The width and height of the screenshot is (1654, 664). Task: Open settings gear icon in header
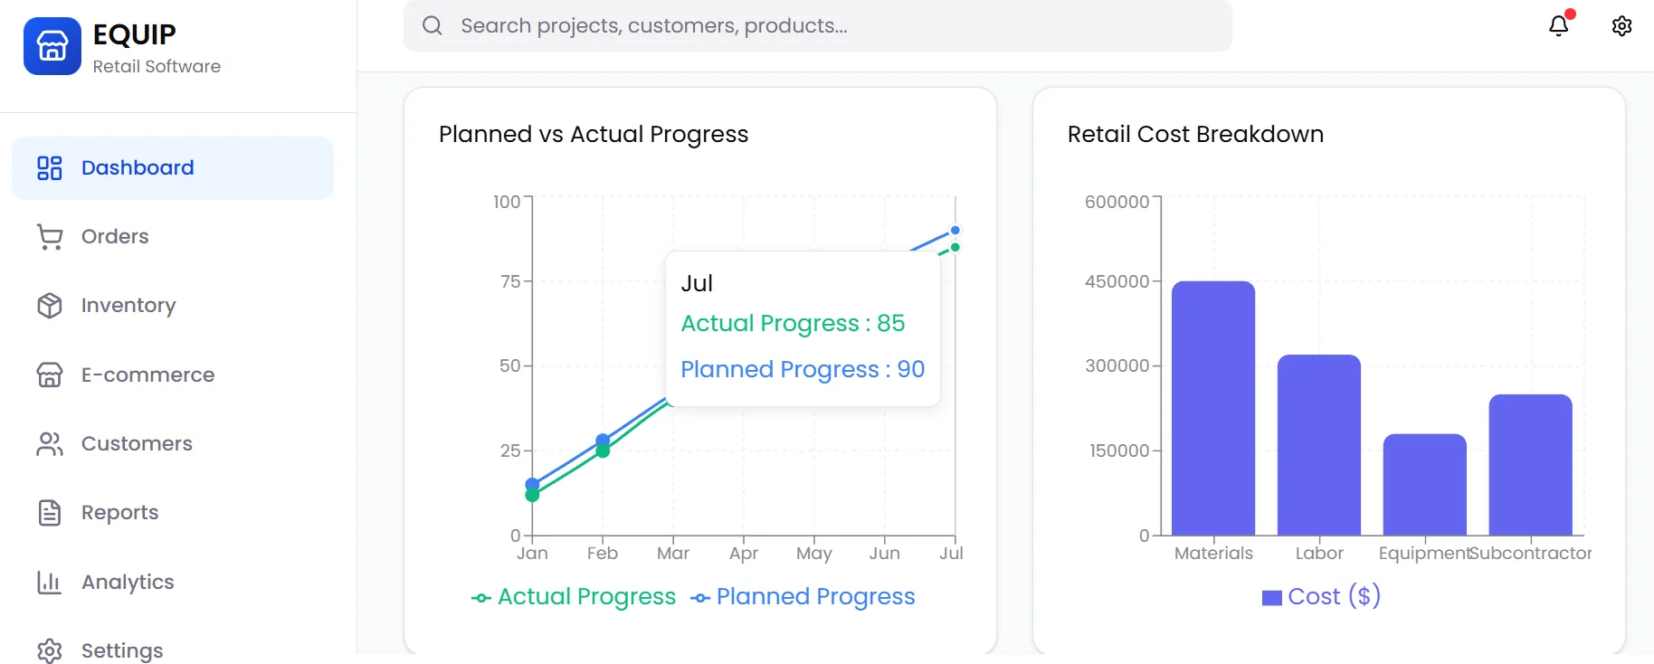1621,25
